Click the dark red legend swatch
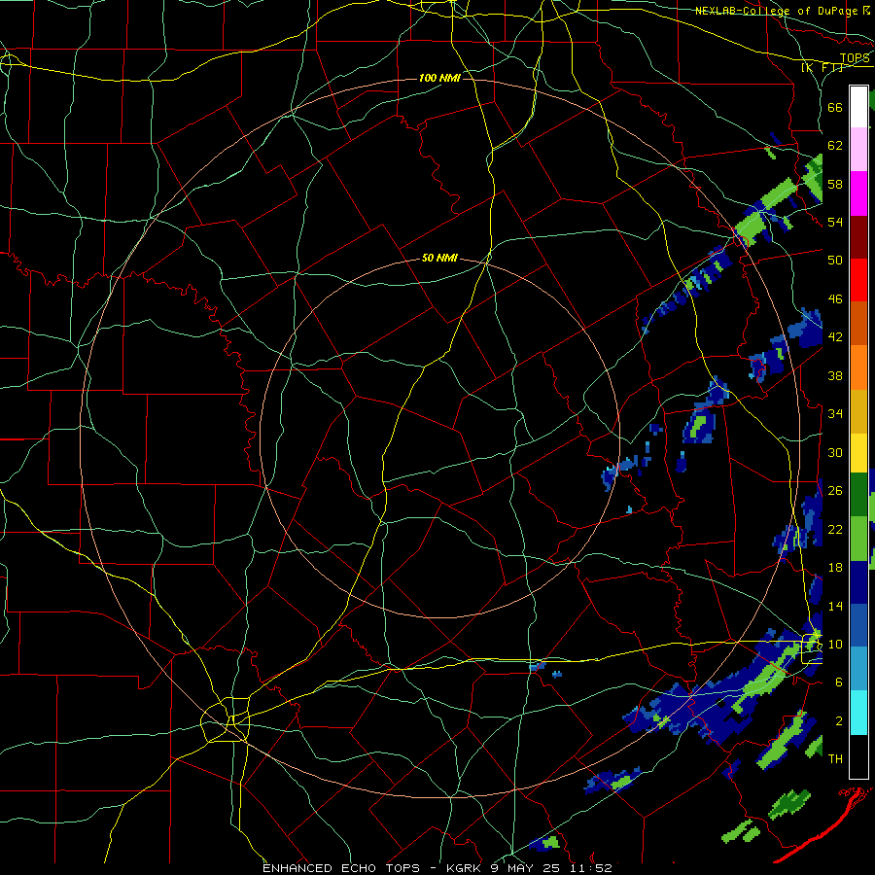 click(x=858, y=237)
